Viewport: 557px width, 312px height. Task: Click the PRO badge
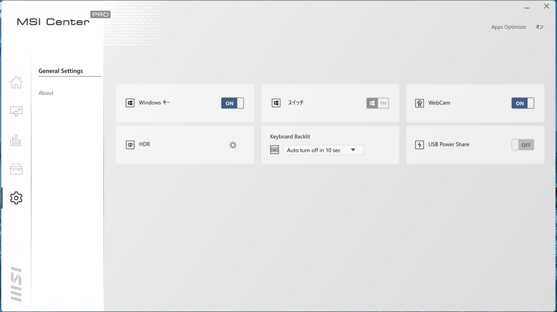[x=100, y=15]
